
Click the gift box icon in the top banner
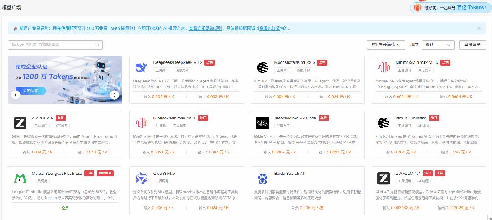point(417,7)
